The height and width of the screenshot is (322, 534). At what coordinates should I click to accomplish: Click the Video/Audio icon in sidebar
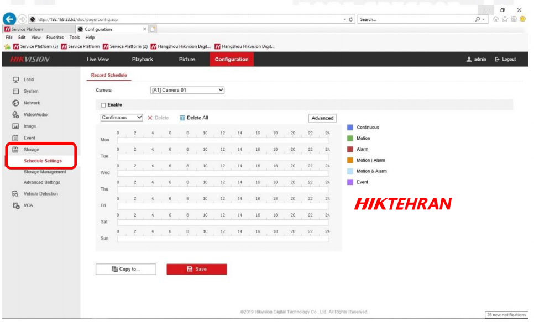(x=15, y=115)
